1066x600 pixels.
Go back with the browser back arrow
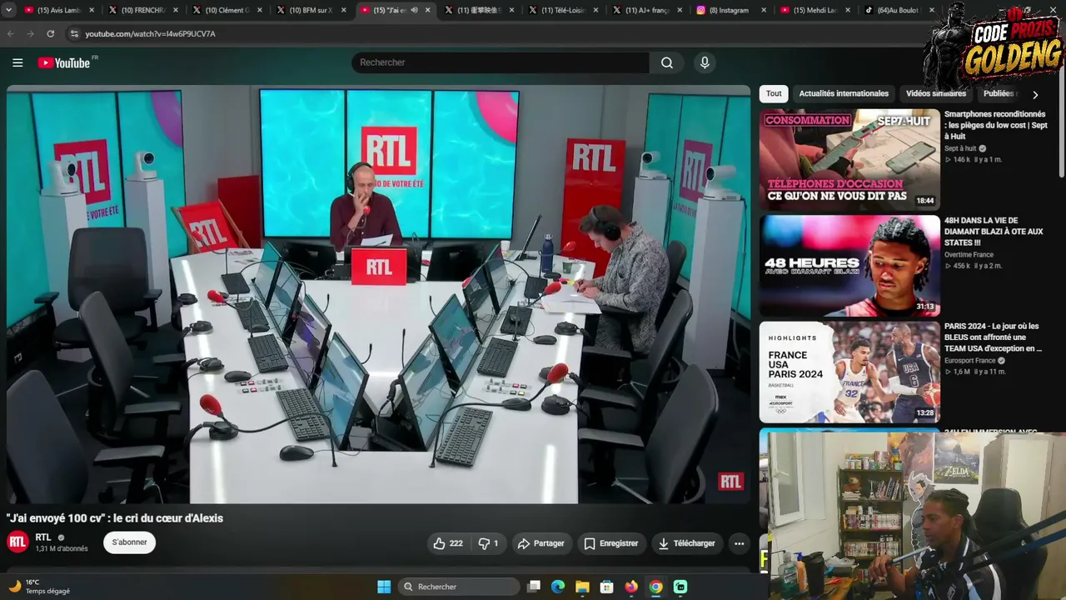pos(11,33)
